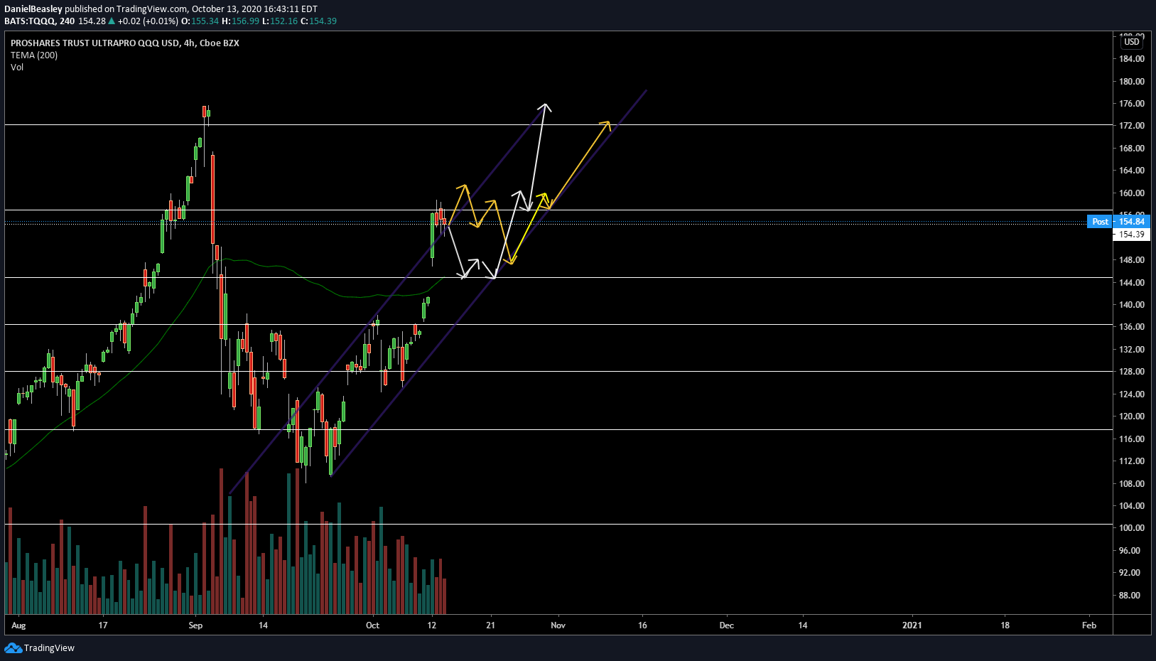Click the 2021 date label on time axis
This screenshot has width=1156, height=661.
coord(912,625)
